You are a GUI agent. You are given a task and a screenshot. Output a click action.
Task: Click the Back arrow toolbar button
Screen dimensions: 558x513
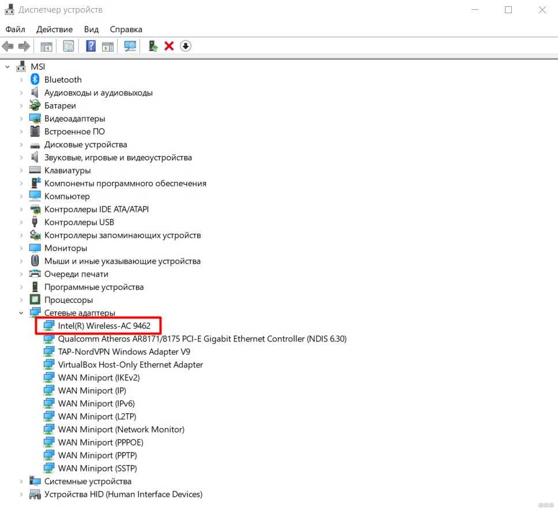coord(7,46)
